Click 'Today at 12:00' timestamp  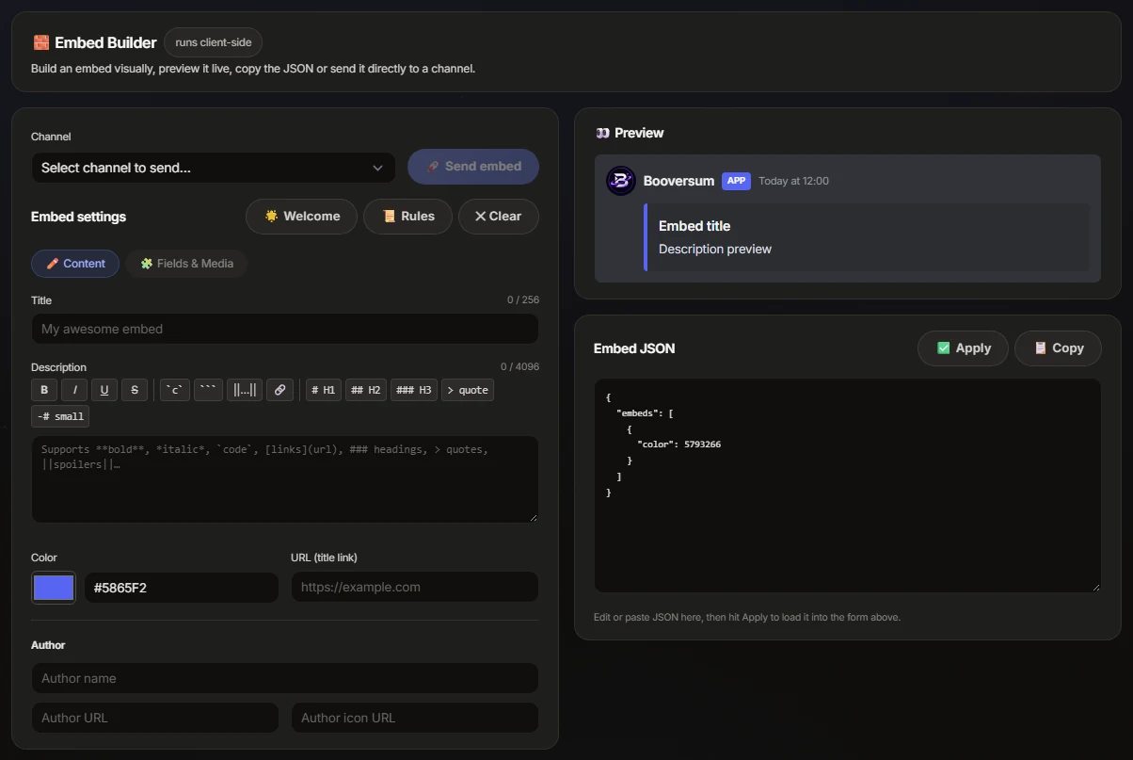pyautogui.click(x=793, y=181)
